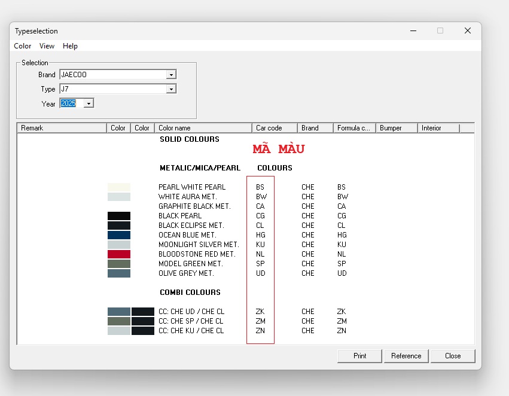
Task: Expand the Brand dropdown showing JAECOO
Action: pos(172,75)
